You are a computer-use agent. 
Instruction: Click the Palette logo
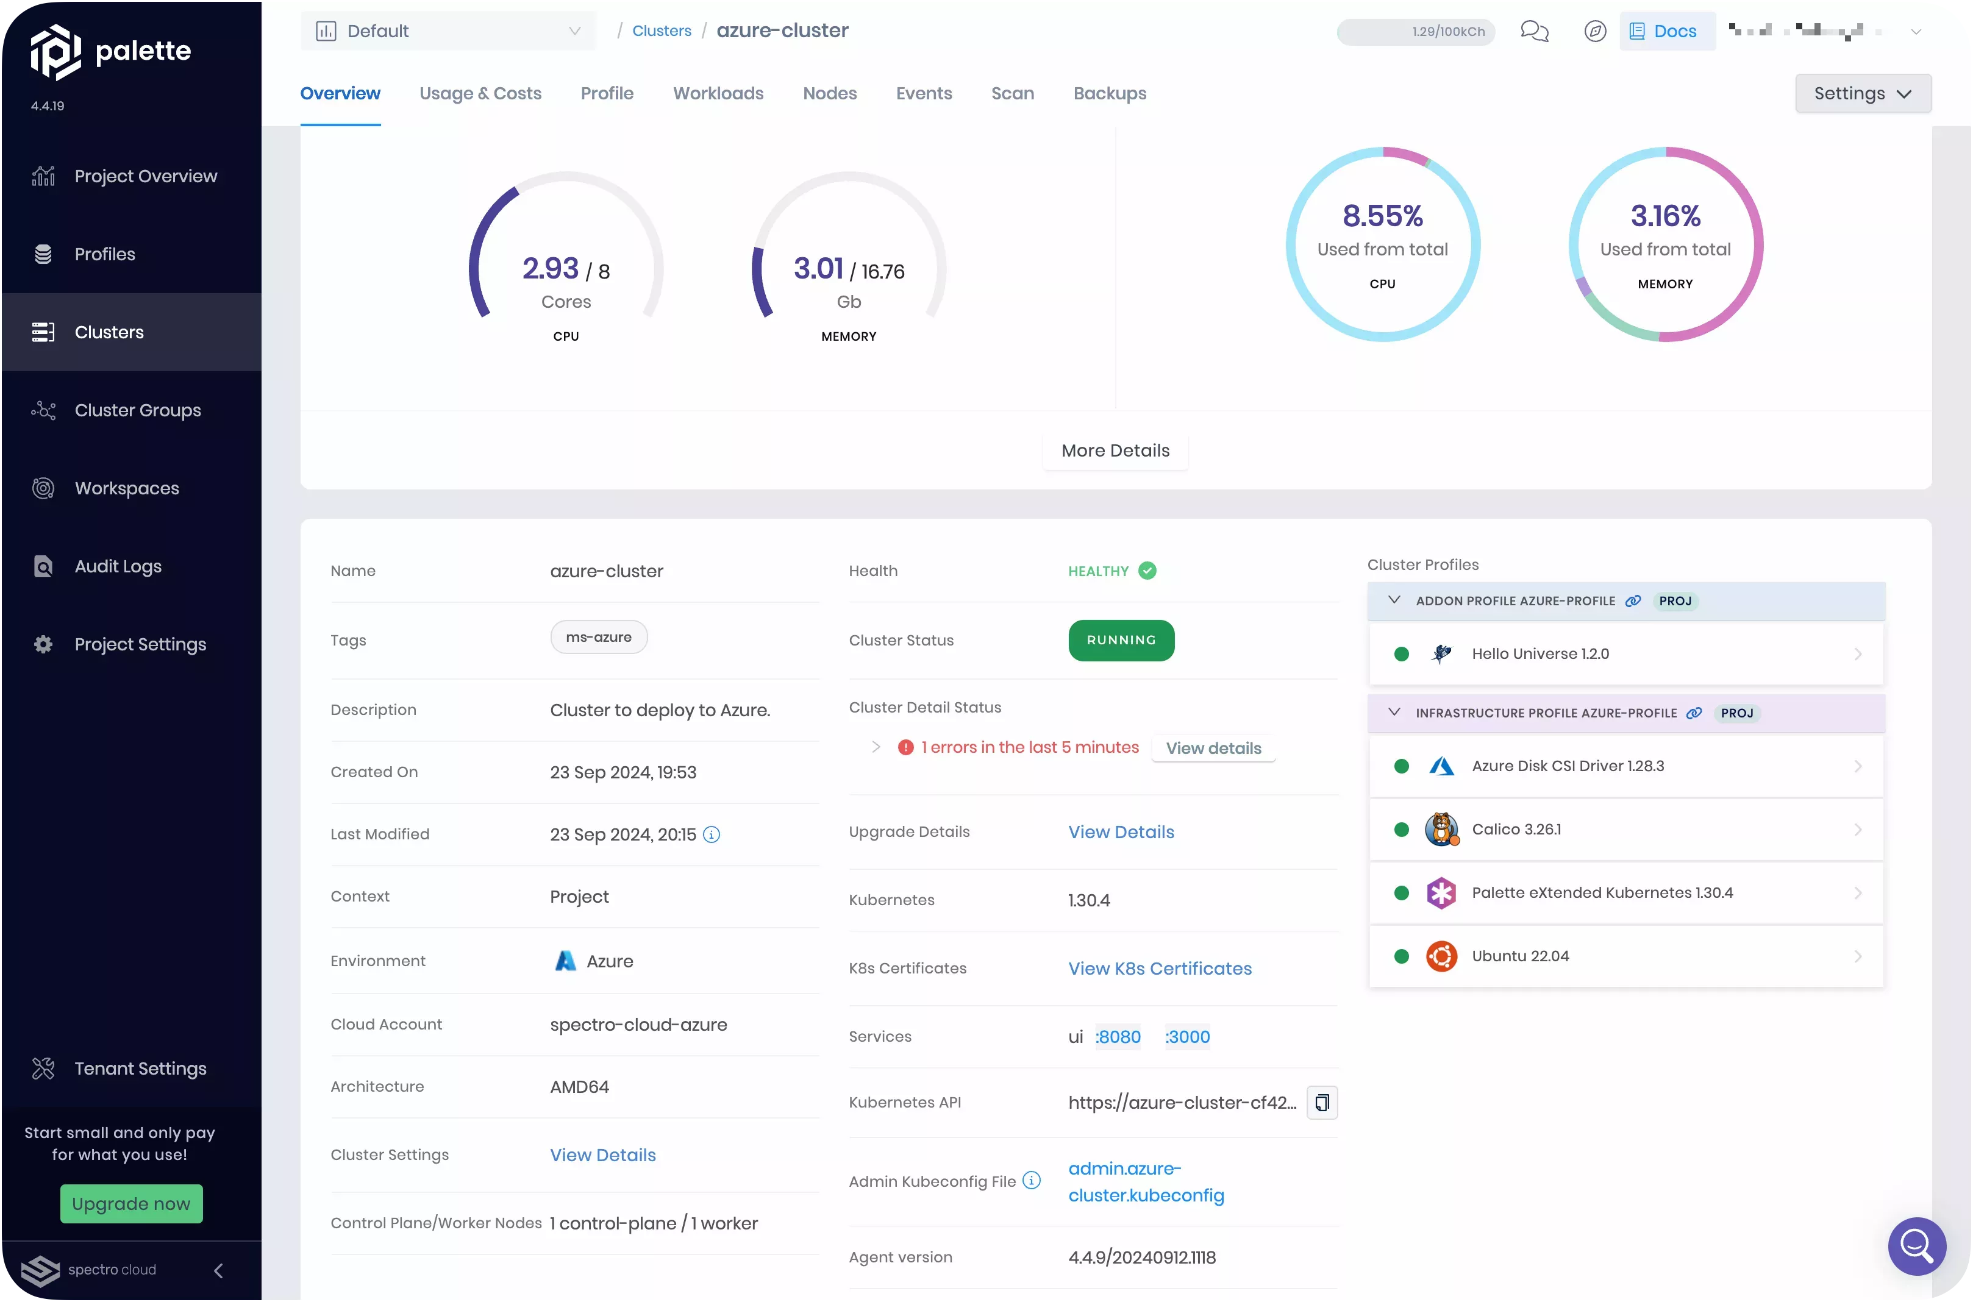[55, 51]
